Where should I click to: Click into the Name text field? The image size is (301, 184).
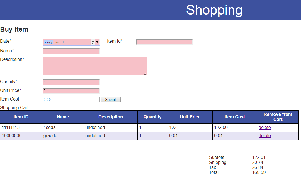pos(71,51)
